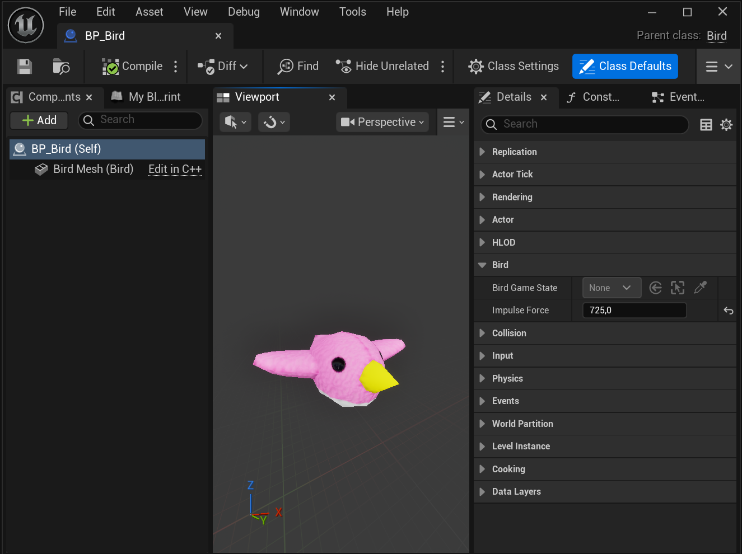Toggle Hide Unrelated nodes

tap(382, 66)
